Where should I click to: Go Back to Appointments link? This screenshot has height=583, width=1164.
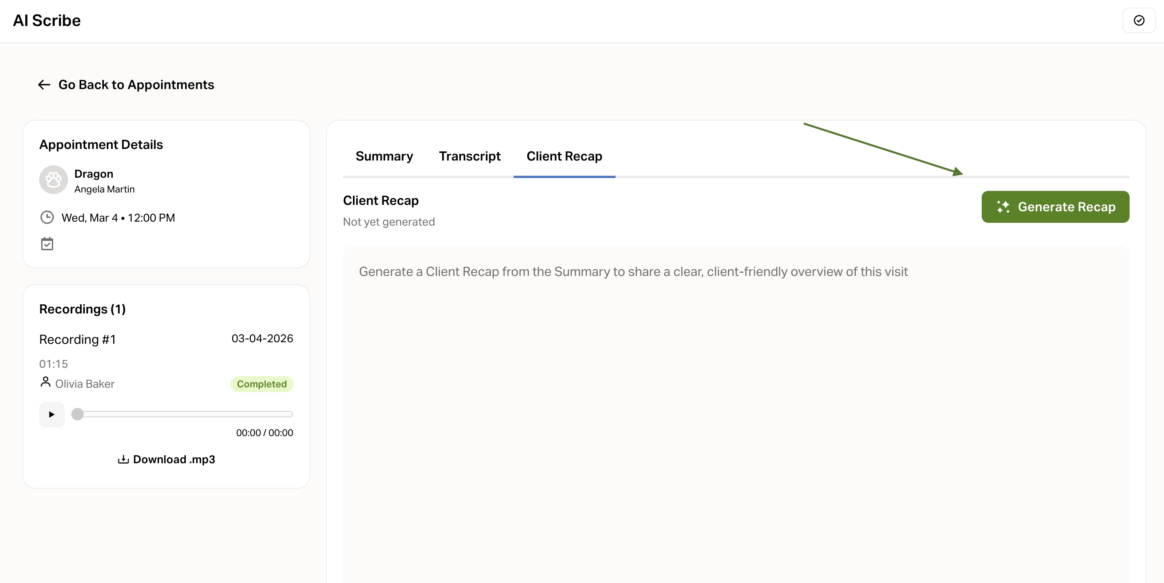[x=136, y=85]
